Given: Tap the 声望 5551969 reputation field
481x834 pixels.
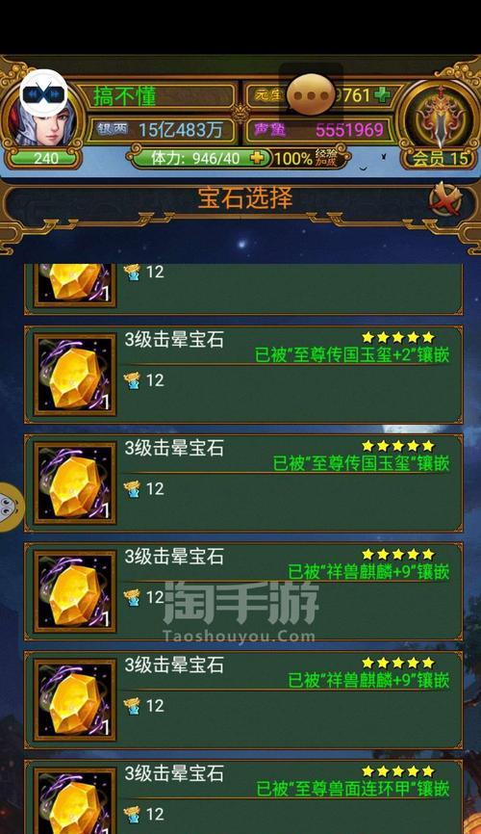Looking at the screenshot, I should [318, 130].
